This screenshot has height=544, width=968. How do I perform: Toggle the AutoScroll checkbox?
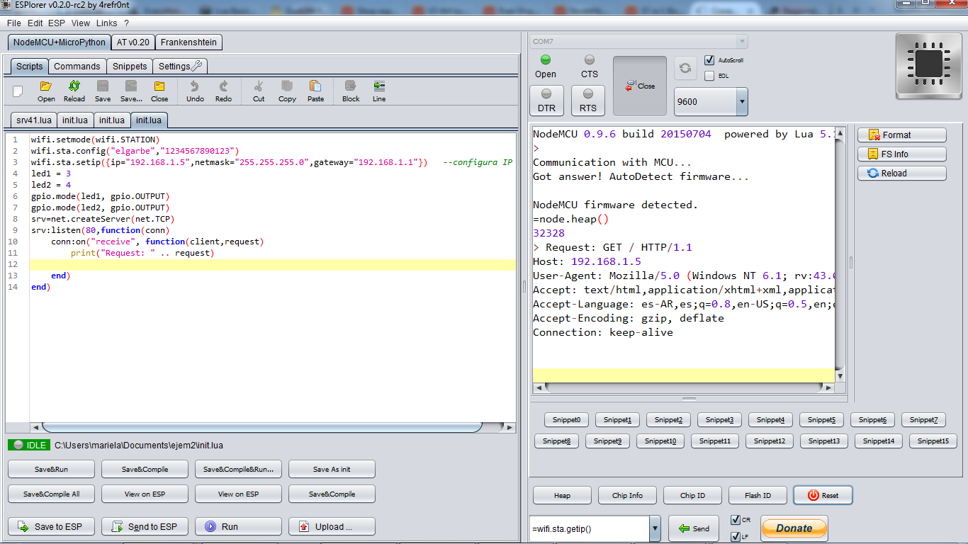(709, 60)
